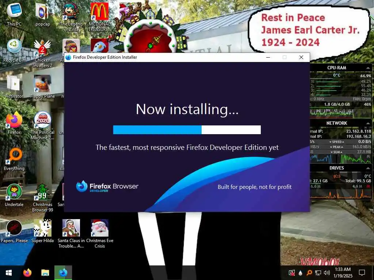Open the Recycle Bin
This screenshot has width=374, height=280.
14,51
